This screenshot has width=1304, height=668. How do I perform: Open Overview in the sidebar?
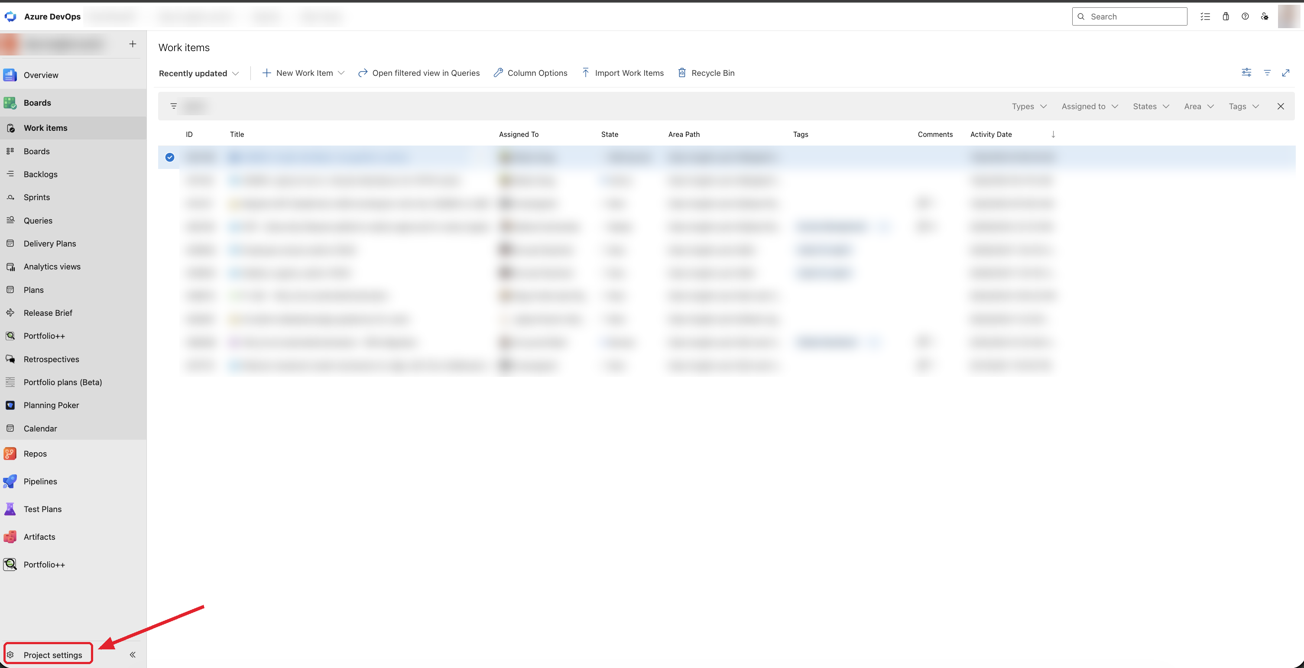click(73, 75)
